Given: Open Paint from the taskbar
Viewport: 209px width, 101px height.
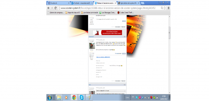Looking at the screenshot, I should tap(89, 98).
